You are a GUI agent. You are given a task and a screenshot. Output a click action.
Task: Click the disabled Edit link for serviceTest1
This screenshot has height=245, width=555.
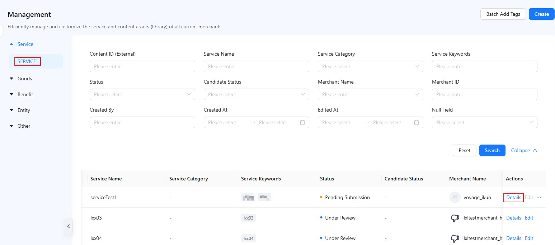(529, 197)
